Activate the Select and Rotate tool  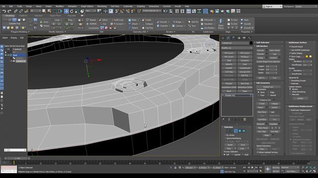pos(72,11)
